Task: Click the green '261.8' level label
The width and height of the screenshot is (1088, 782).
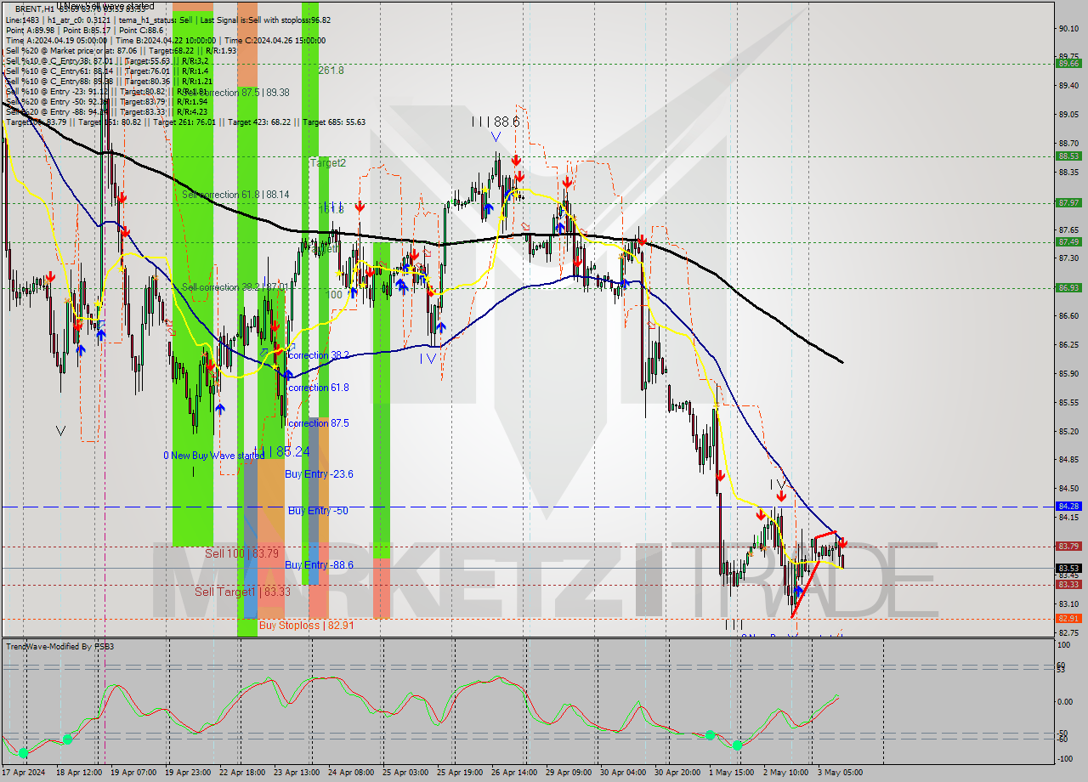Action: 331,71
